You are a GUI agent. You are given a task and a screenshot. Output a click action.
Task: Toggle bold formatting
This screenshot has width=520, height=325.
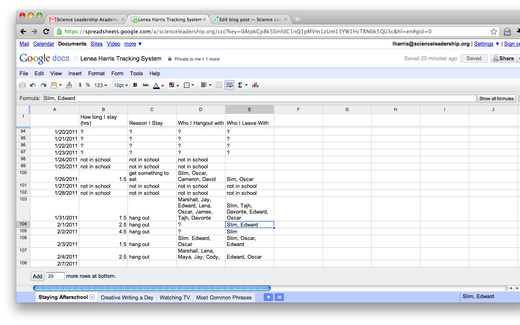click(x=135, y=85)
